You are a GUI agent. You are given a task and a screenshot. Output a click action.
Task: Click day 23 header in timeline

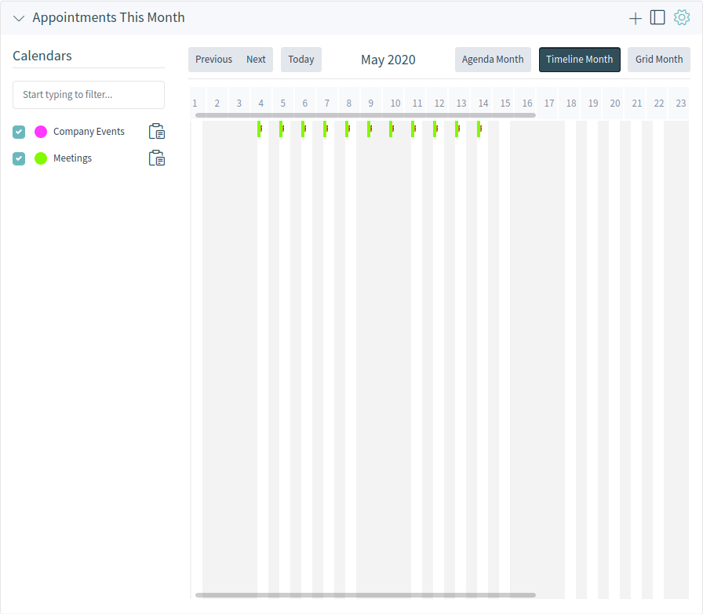pyautogui.click(x=680, y=104)
